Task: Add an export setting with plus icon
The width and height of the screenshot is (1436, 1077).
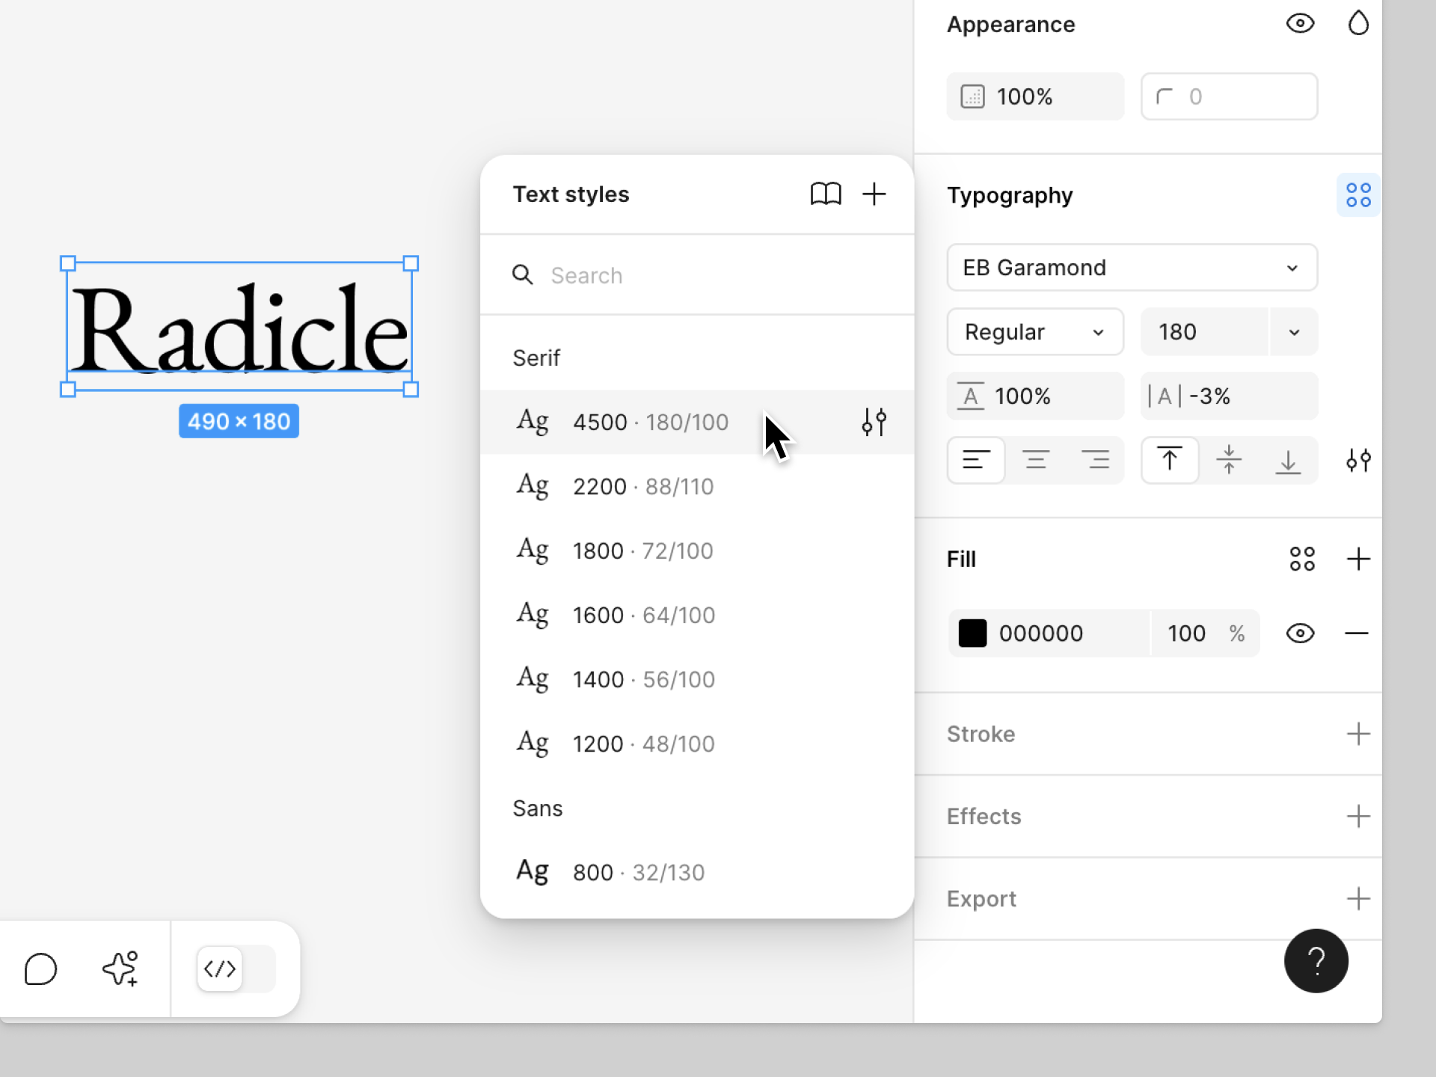Action: pyautogui.click(x=1358, y=898)
